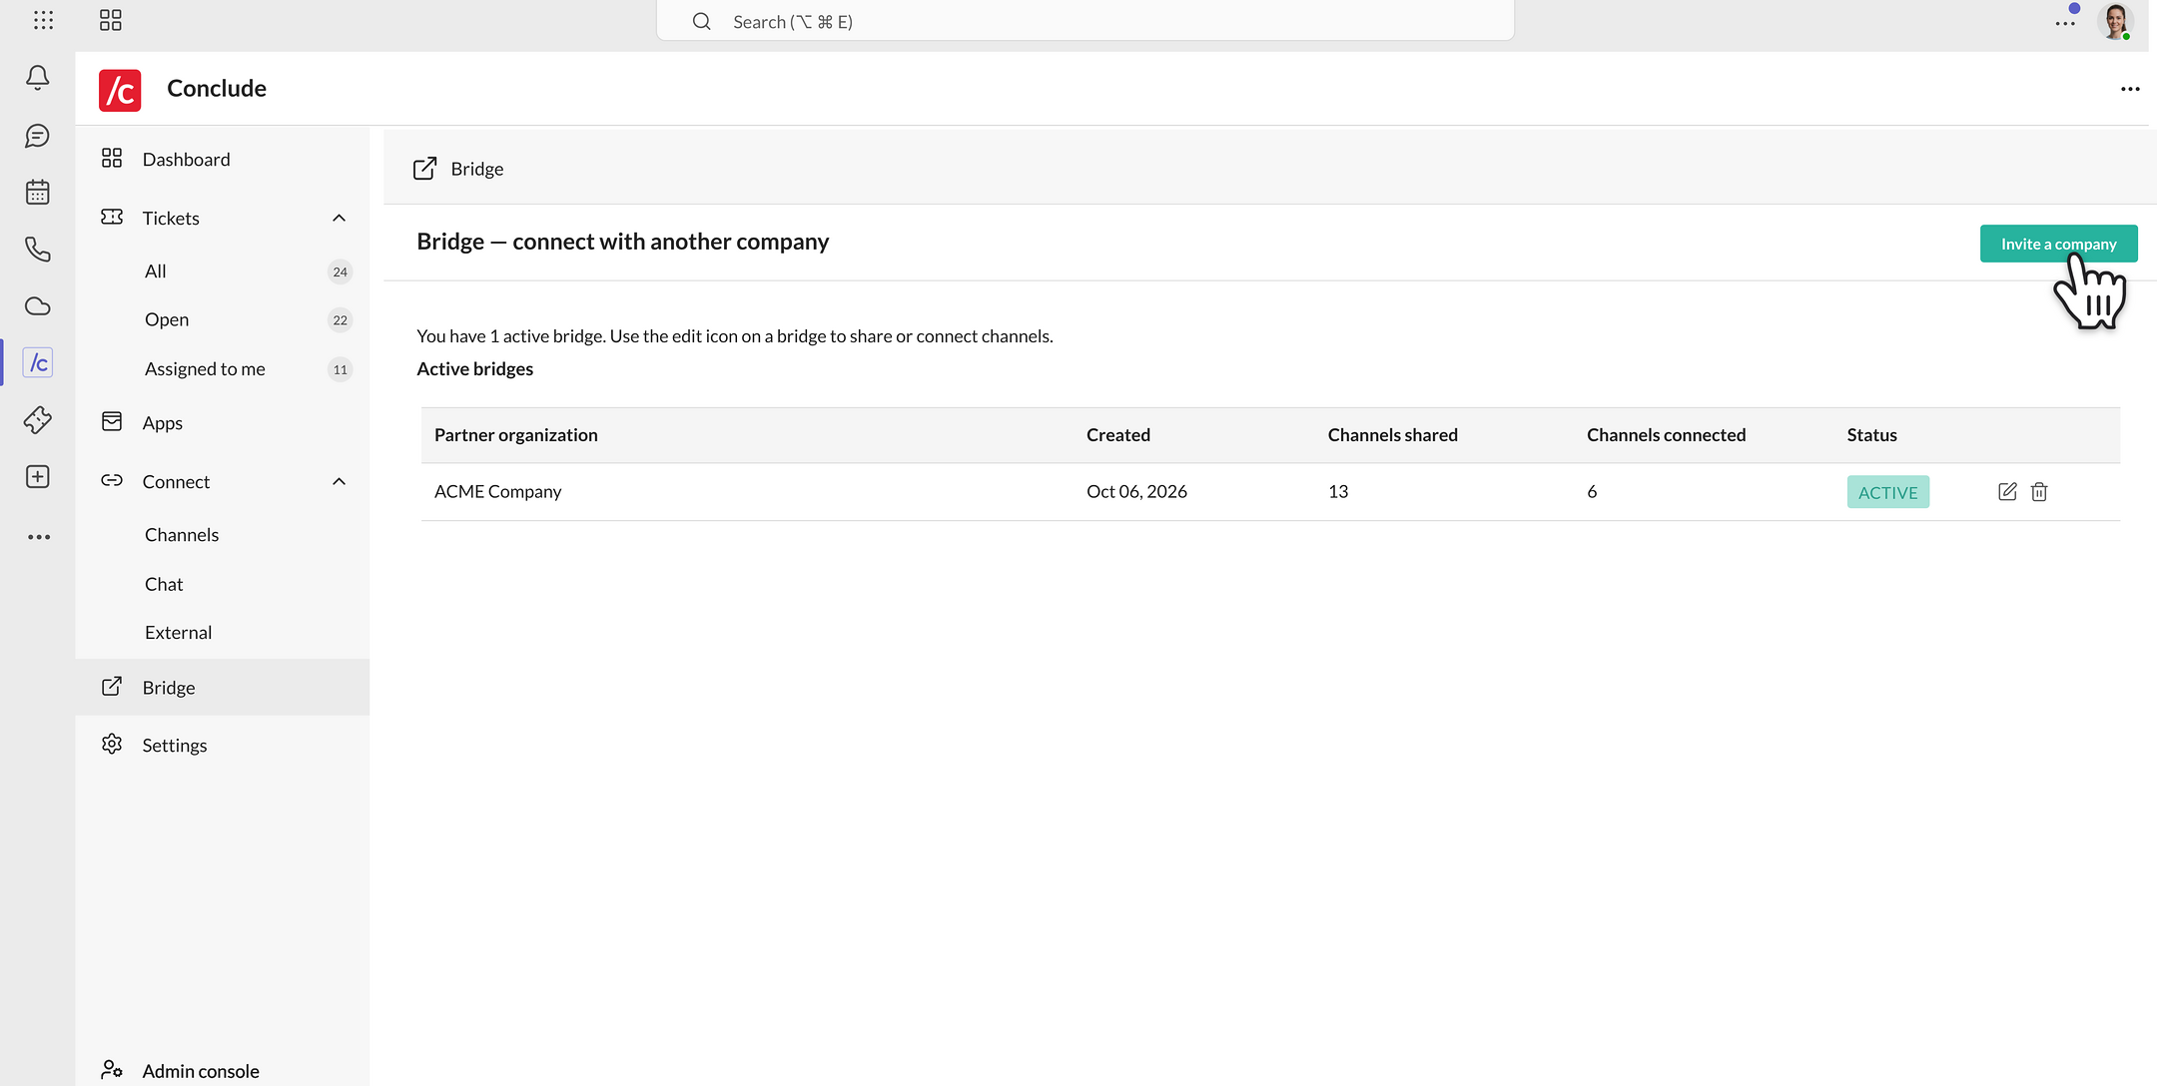Click the Oct 06, 2026 created date
The height and width of the screenshot is (1086, 2157).
[x=1136, y=491]
